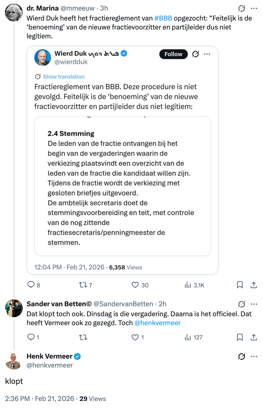Reply to Sander van Betten's post
Image resolution: width=263 pixels, height=410 pixels.
pyautogui.click(x=31, y=337)
